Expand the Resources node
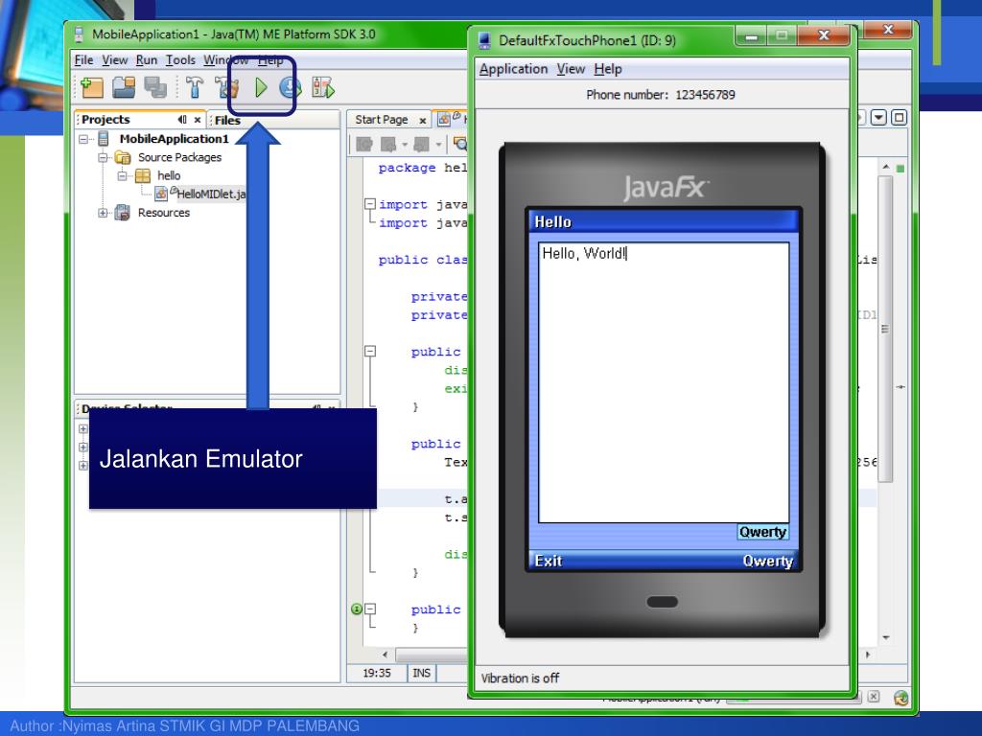This screenshot has width=982, height=736. point(103,213)
